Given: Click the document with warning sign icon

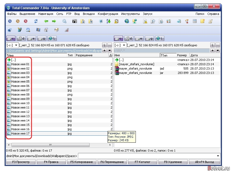Looking at the screenshot, I should click(x=145, y=21).
